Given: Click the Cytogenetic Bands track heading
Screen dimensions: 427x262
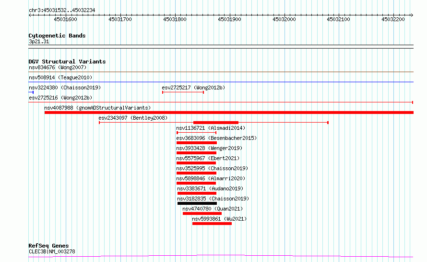Looking at the screenshot, I should [x=57, y=36].
